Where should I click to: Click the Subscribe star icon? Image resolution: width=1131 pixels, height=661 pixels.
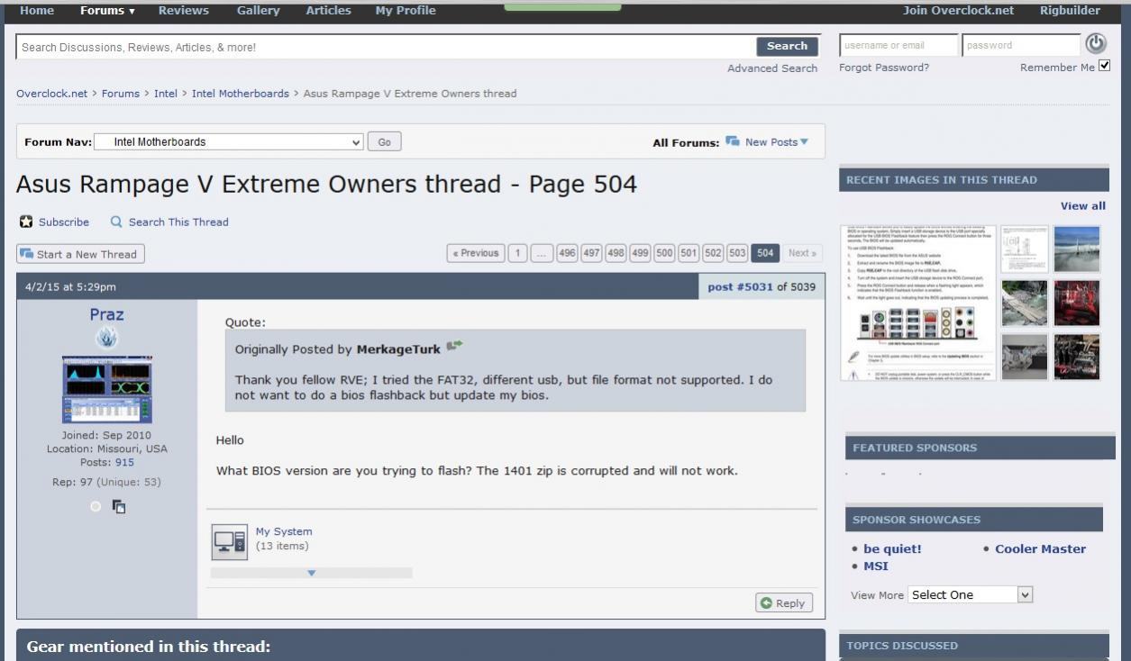point(26,222)
